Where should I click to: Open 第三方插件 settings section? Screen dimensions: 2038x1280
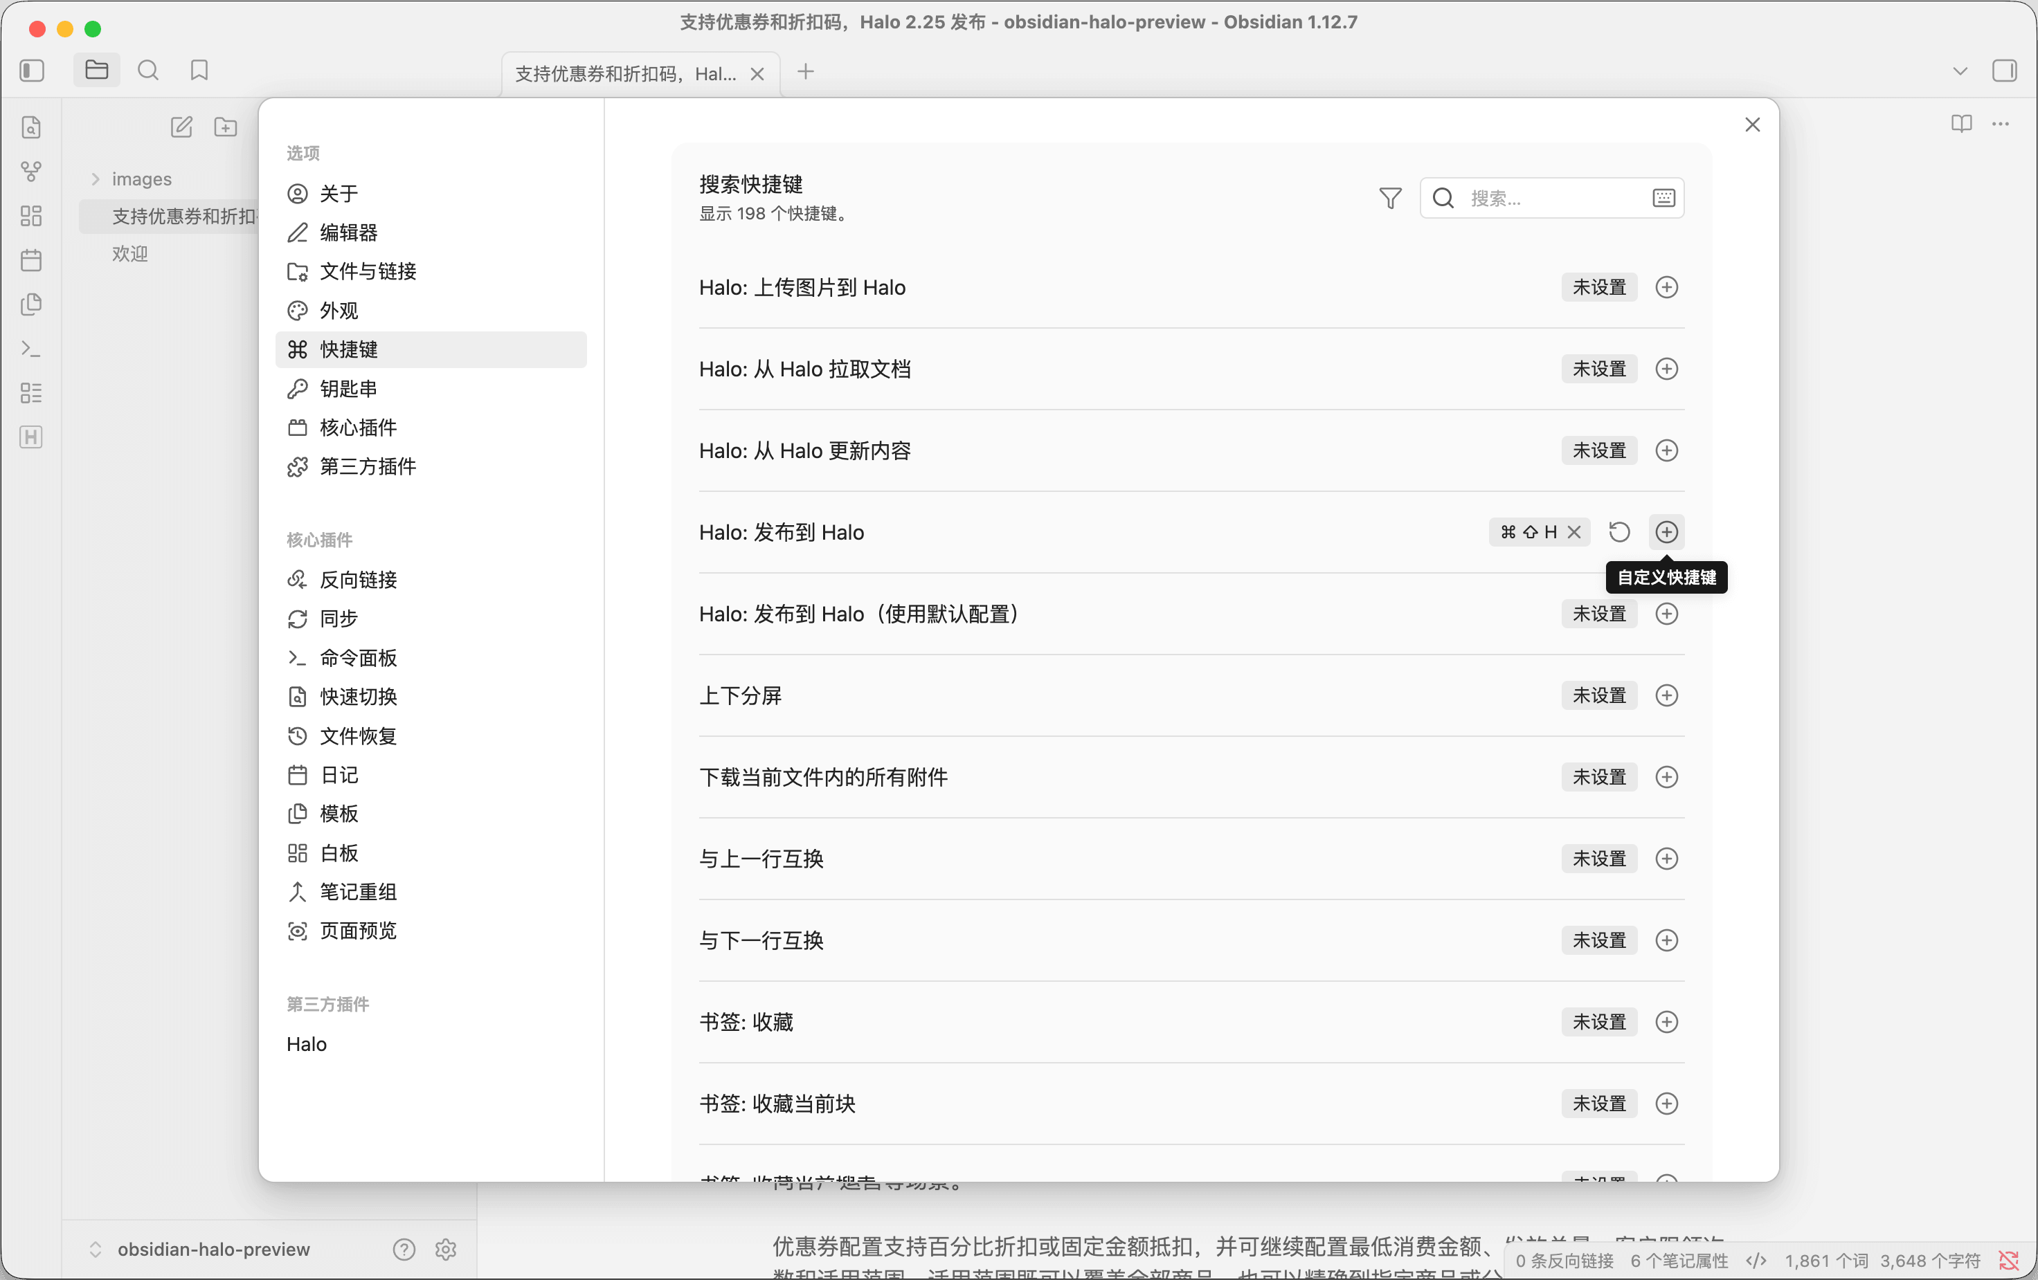[431, 467]
